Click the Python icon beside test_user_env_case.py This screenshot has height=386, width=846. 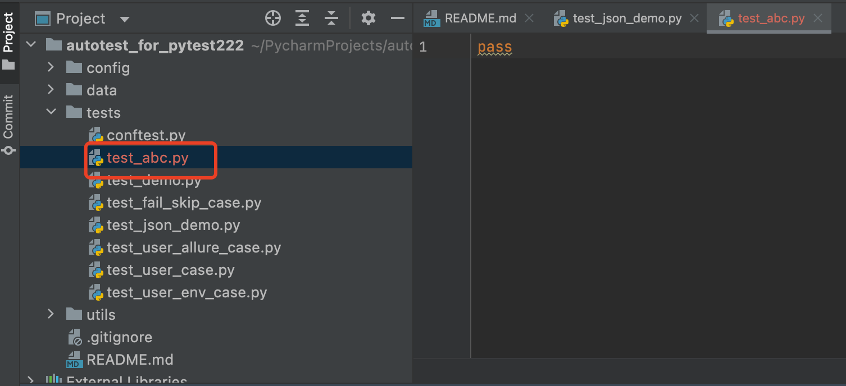(x=96, y=292)
